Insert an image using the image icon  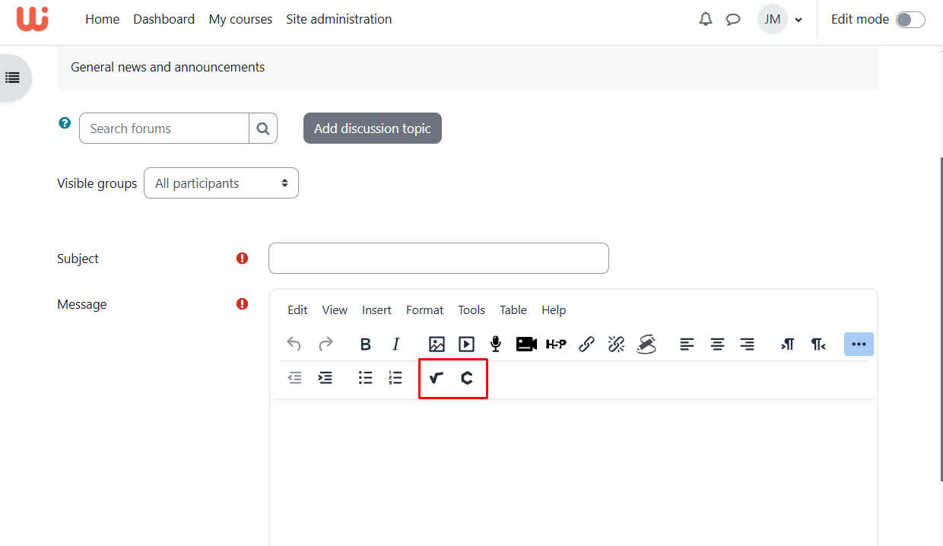point(437,344)
